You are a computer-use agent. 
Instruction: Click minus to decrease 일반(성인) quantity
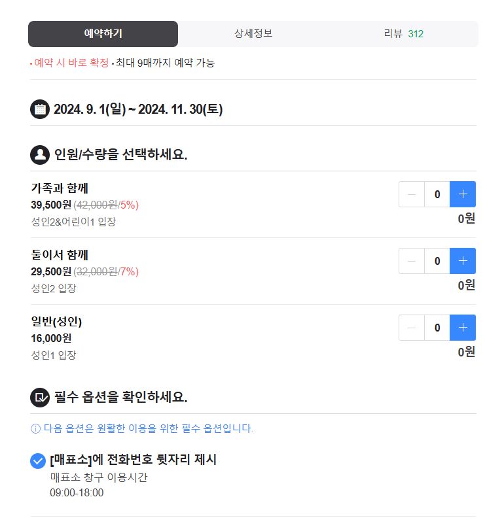(411, 328)
